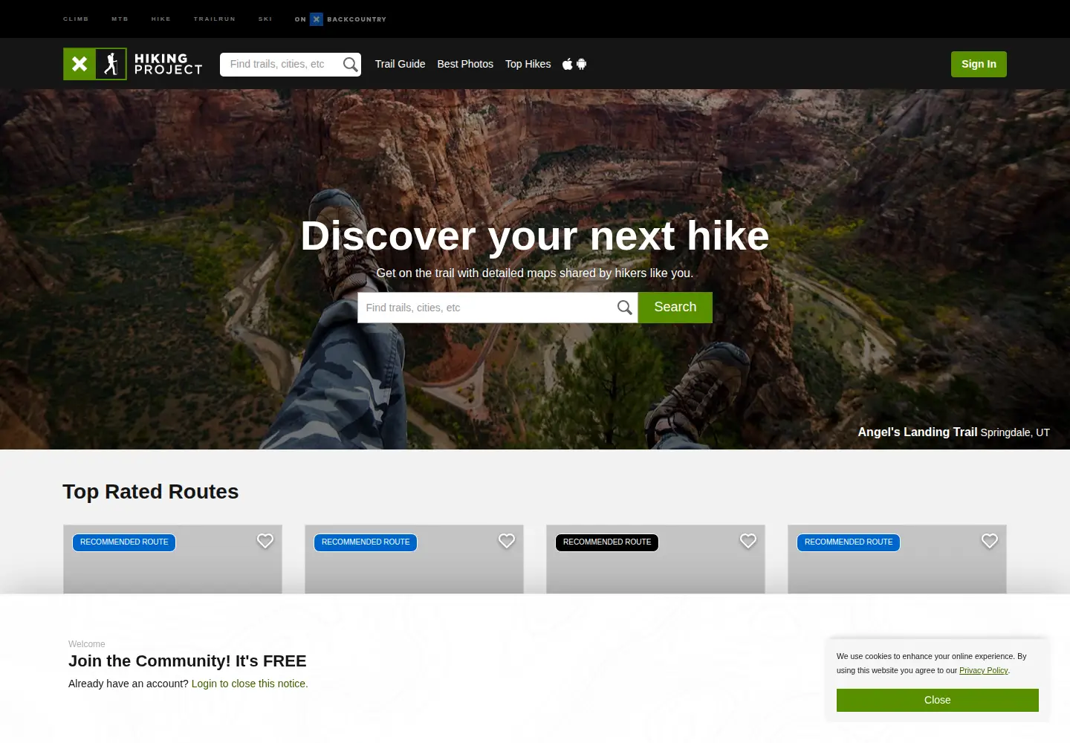Switch to the HIKE site
This screenshot has width=1070, height=743.
[x=161, y=19]
